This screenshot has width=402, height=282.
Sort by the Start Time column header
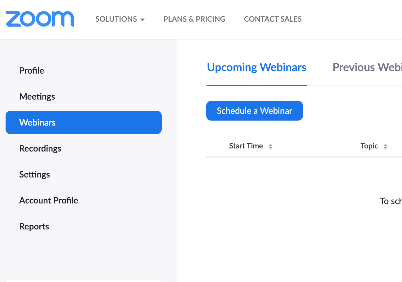coord(246,146)
